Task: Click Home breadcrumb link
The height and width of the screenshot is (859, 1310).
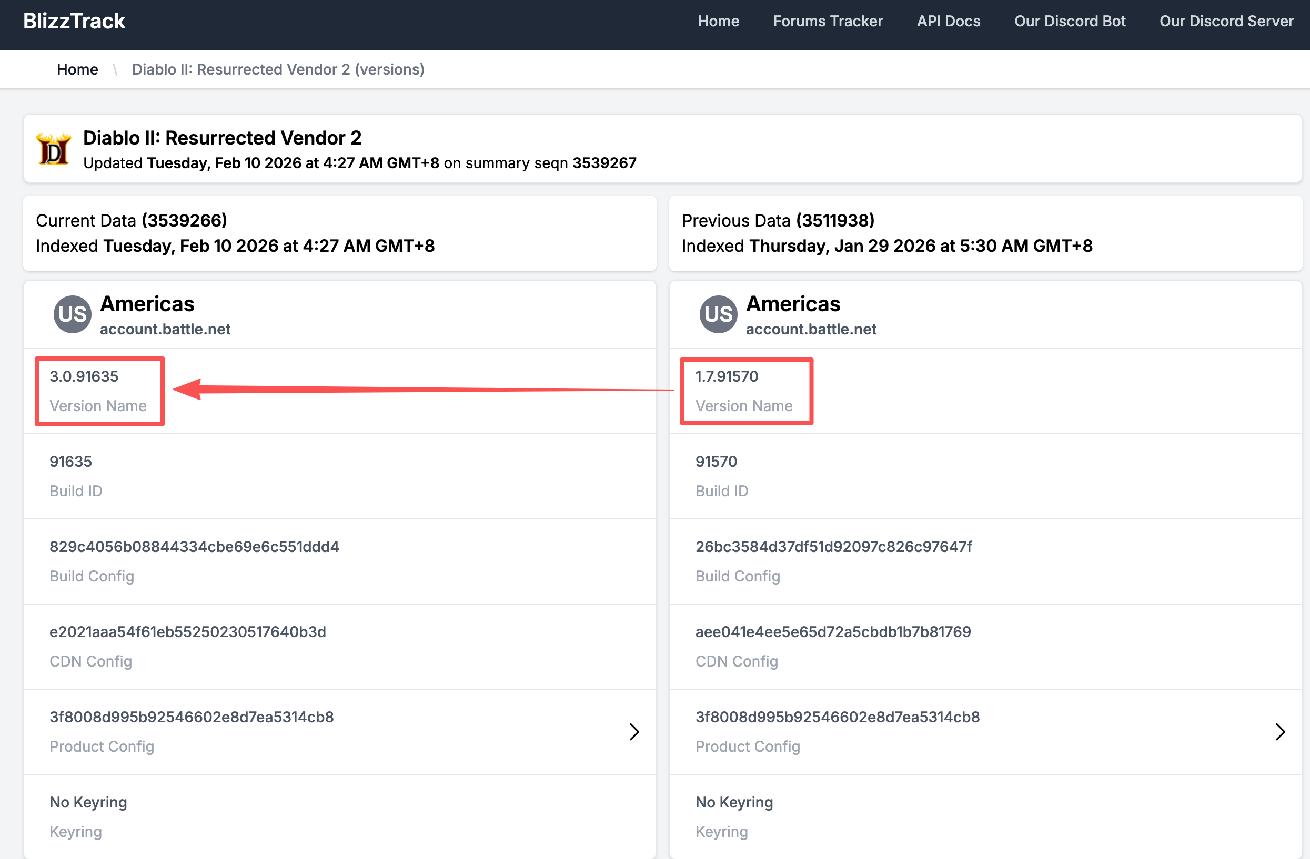Action: [x=77, y=69]
